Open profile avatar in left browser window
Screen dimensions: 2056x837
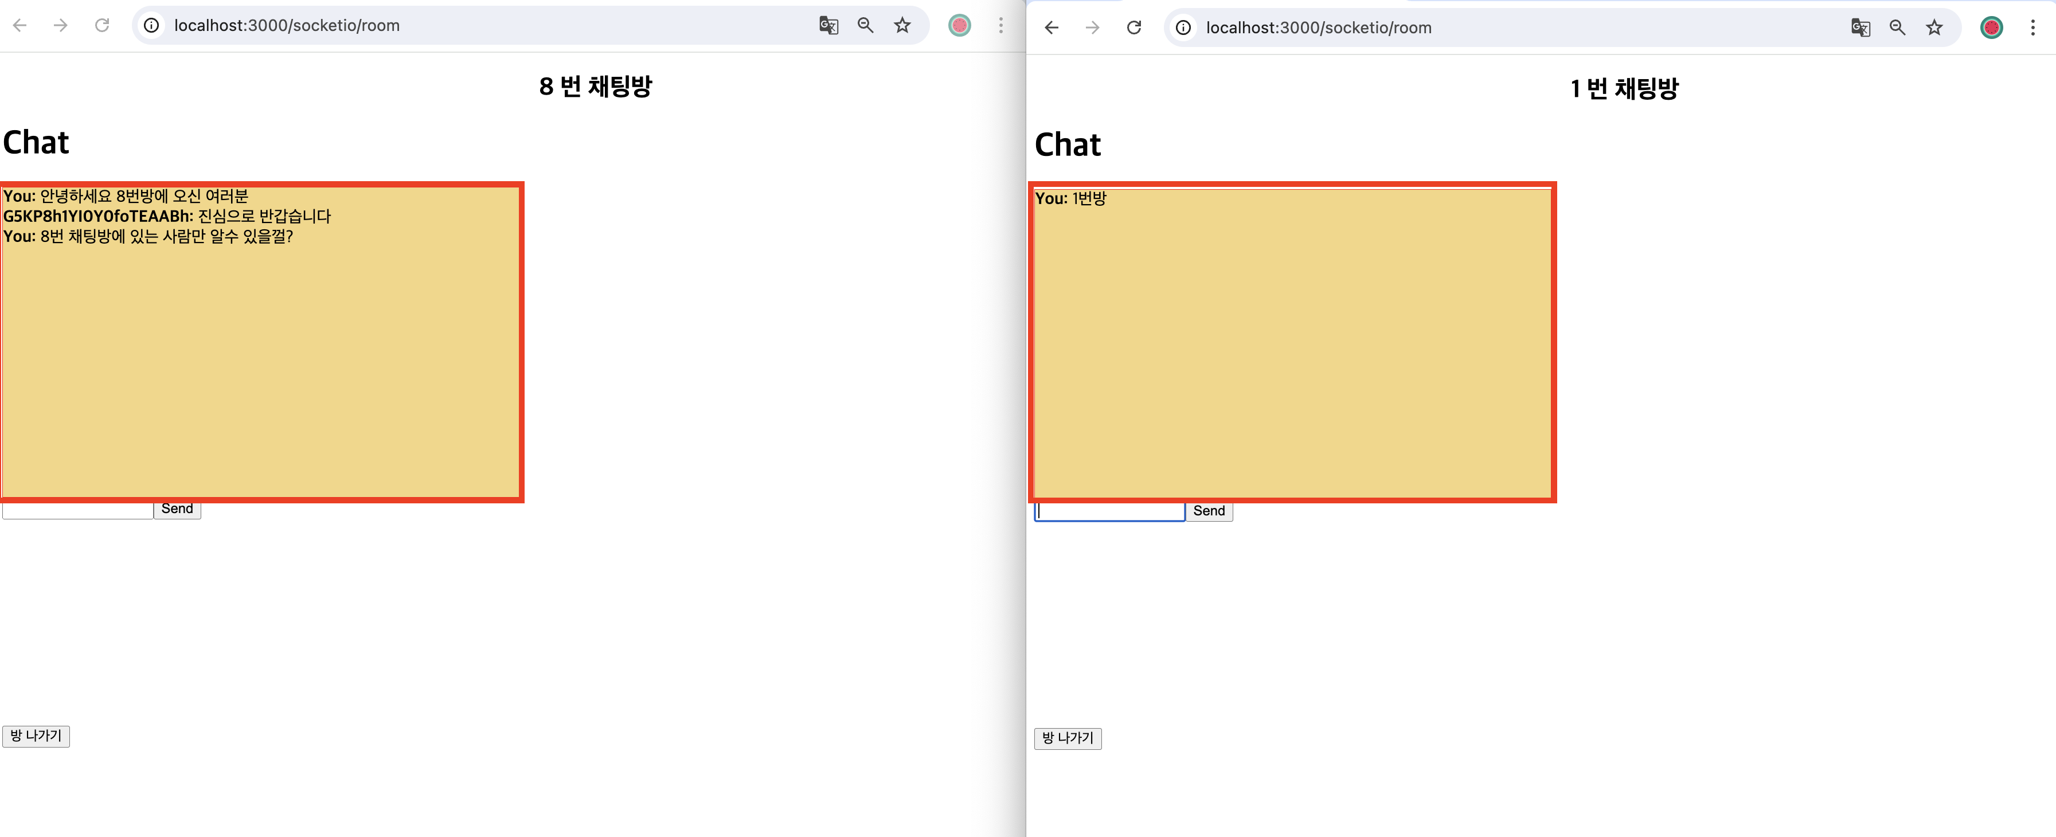959,26
